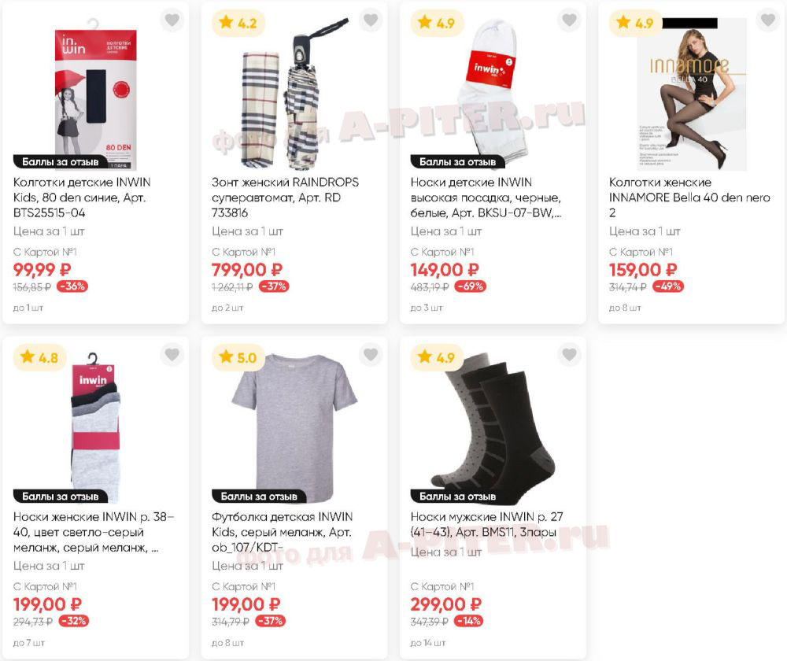Click Баллы за отзыв on футболка card
Viewport: 787px width, 661px height.
click(259, 497)
